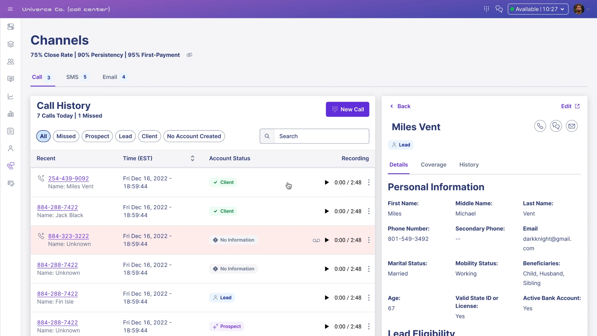
Task: Enable the Prospect filter chip
Action: click(x=97, y=136)
